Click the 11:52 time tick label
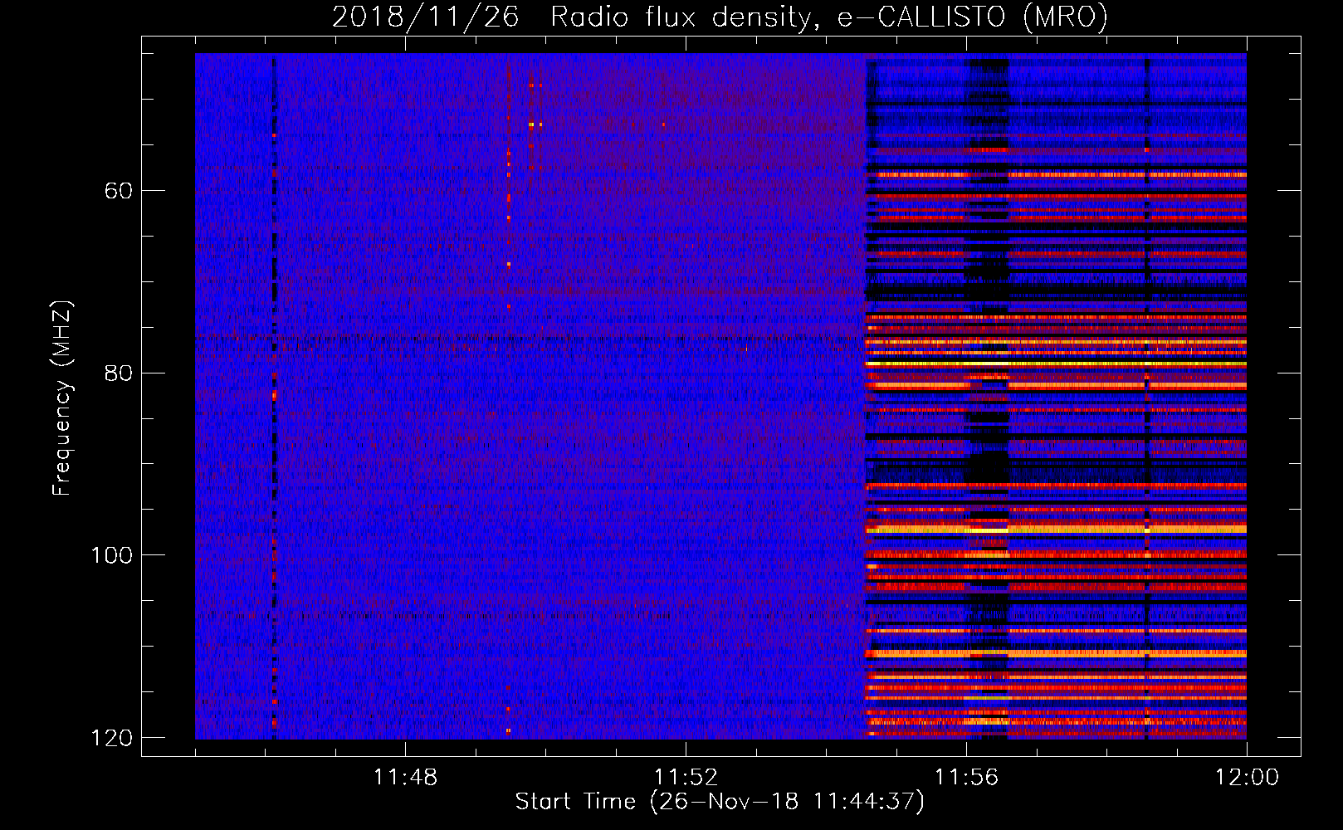The image size is (1343, 830). [x=686, y=778]
